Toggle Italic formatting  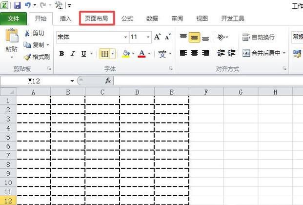[73, 53]
